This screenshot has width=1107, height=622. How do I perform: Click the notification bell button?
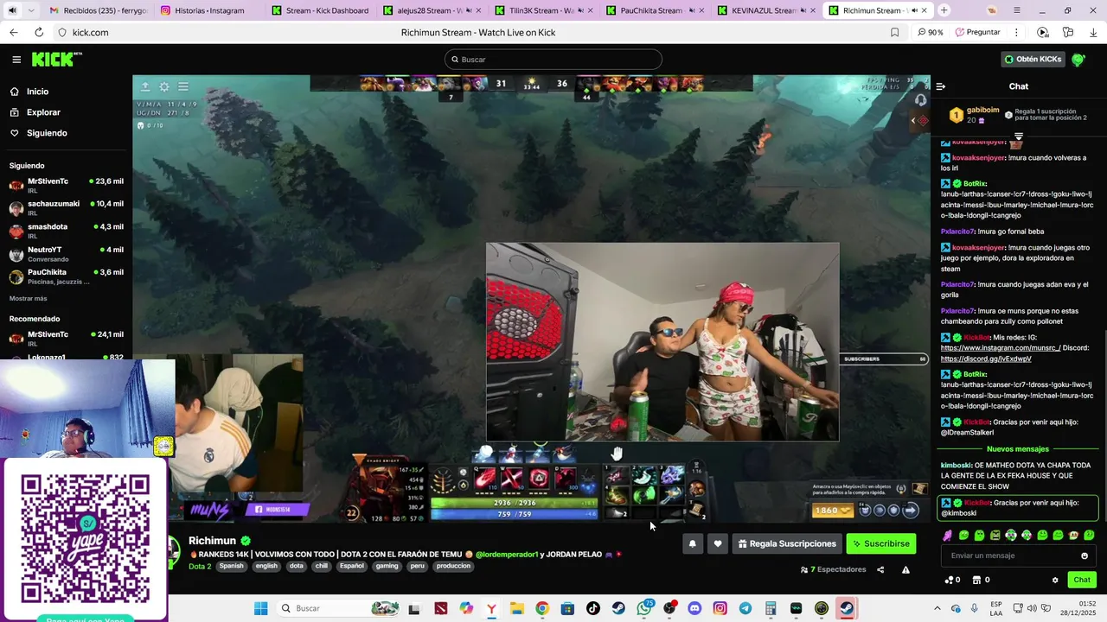point(692,543)
